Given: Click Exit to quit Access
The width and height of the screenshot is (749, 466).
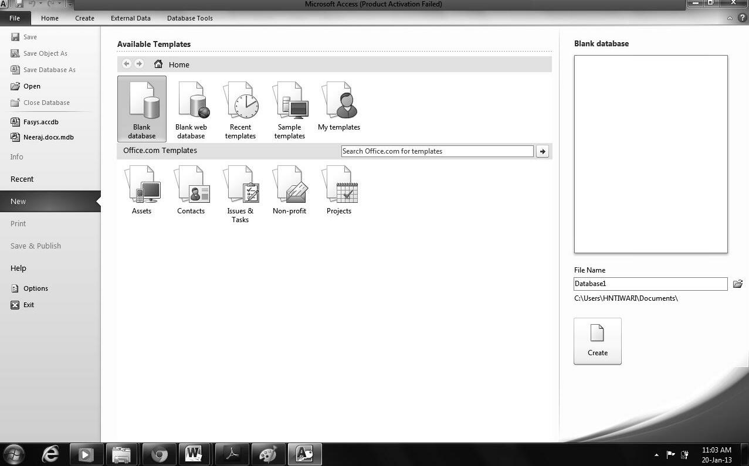Looking at the screenshot, I should 23,305.
